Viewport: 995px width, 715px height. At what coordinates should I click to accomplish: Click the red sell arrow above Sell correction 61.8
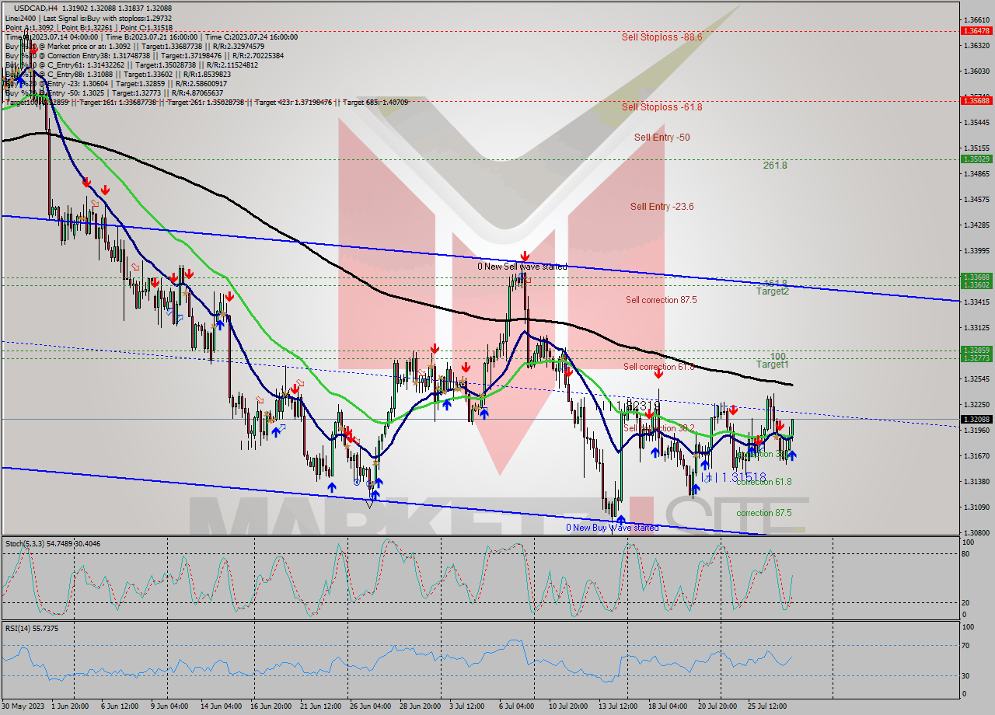658,374
